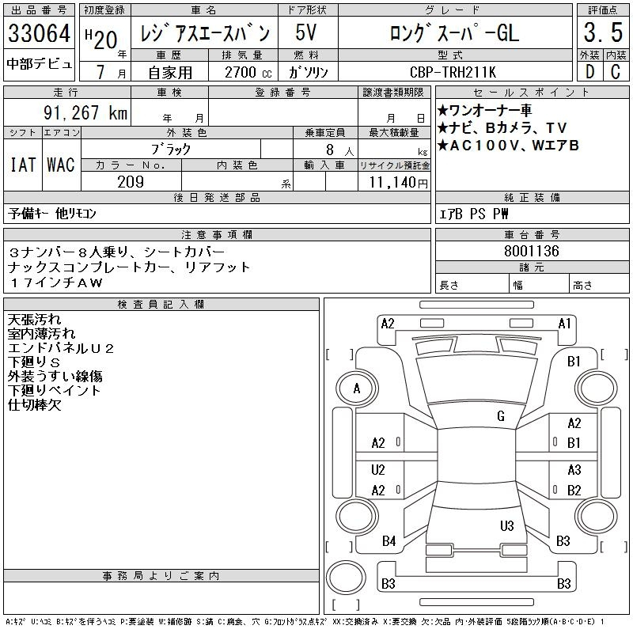Image resolution: width=633 pixels, height=633 pixels.
Task: Click the lot number 33064
Action: (x=40, y=34)
